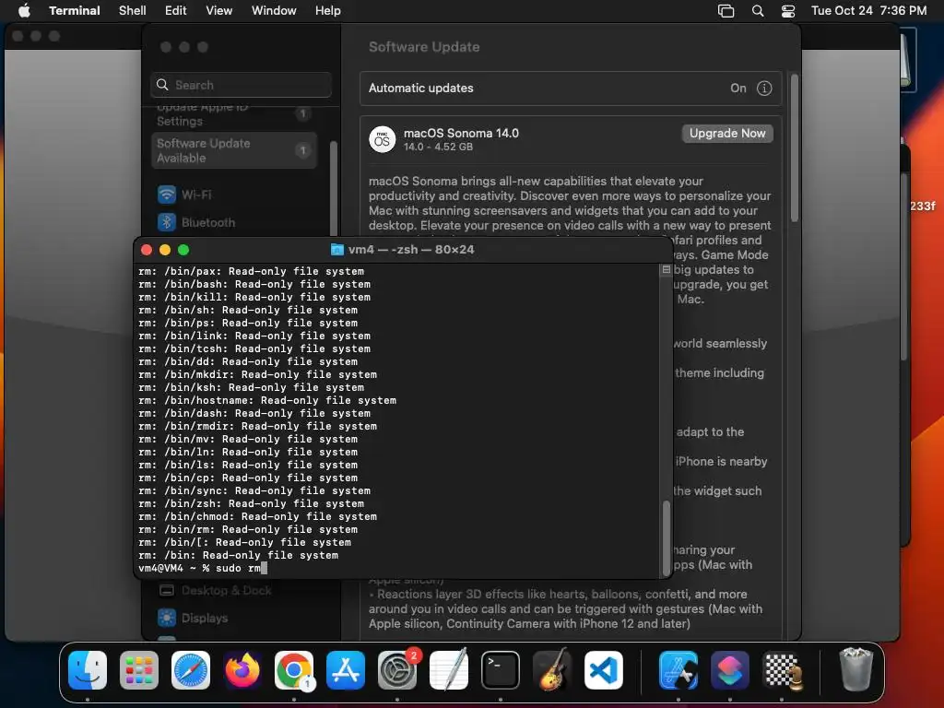Image resolution: width=944 pixels, height=708 pixels.
Task: Open Finder from the Dock
Action: [x=88, y=670]
